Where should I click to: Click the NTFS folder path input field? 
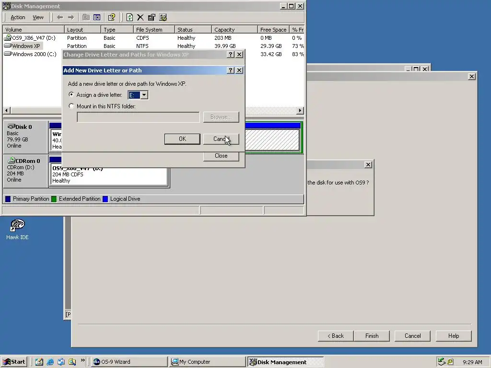coord(138,117)
